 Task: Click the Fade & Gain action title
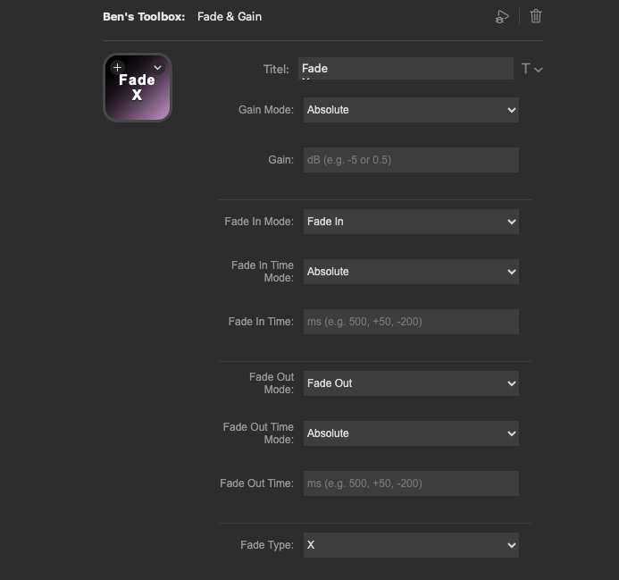(x=230, y=17)
